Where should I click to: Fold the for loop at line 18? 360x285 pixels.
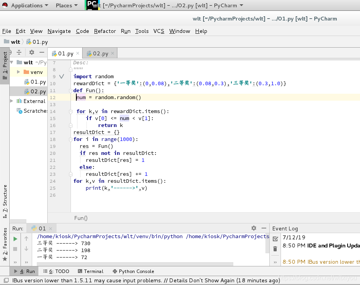tap(71, 139)
